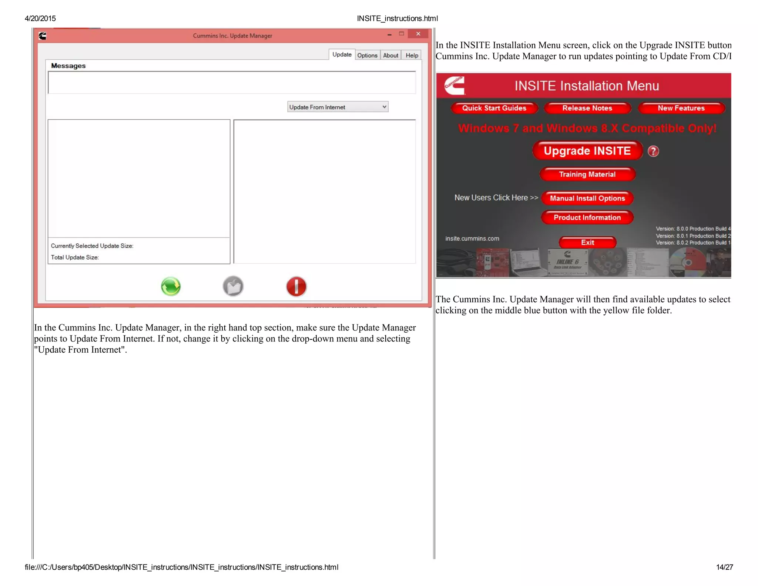
Task: Close the Update Manager window
Action: (418, 34)
